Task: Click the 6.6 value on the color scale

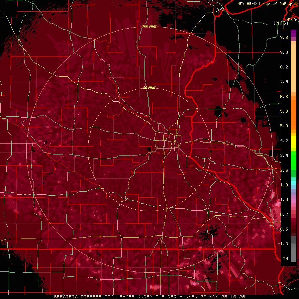Action: [284, 96]
